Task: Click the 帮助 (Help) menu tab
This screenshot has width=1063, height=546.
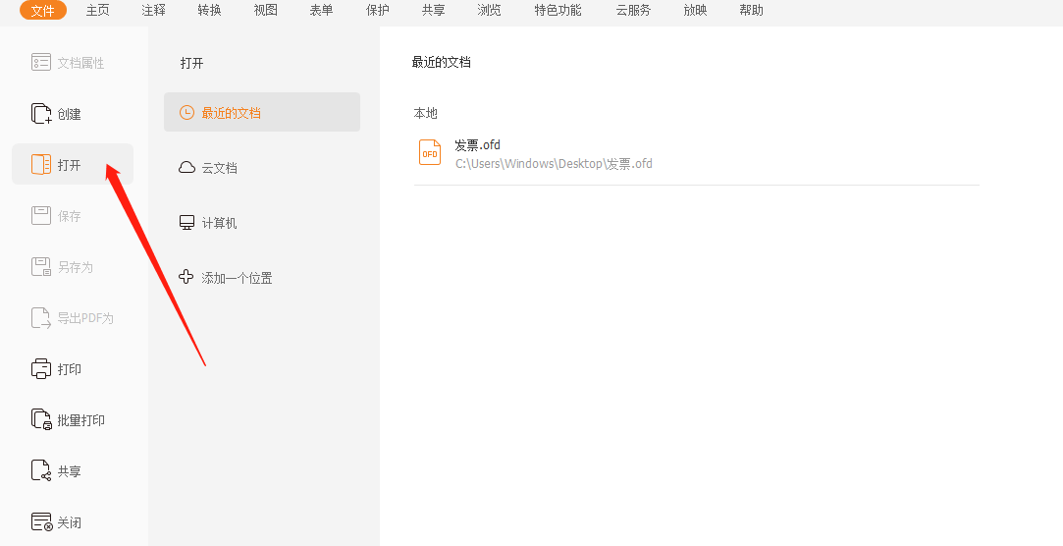Action: click(751, 11)
